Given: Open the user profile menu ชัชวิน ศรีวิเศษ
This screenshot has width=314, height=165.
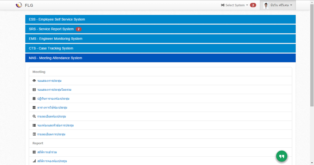Looking at the screenshot, I should (x=278, y=5).
